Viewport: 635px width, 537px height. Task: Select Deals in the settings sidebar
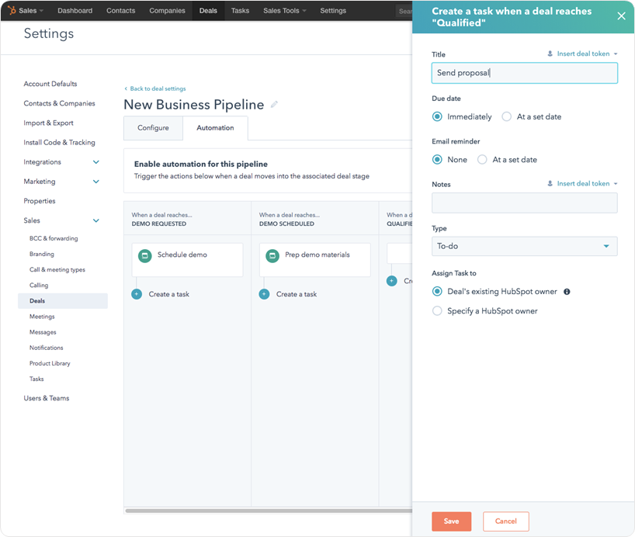click(x=63, y=301)
